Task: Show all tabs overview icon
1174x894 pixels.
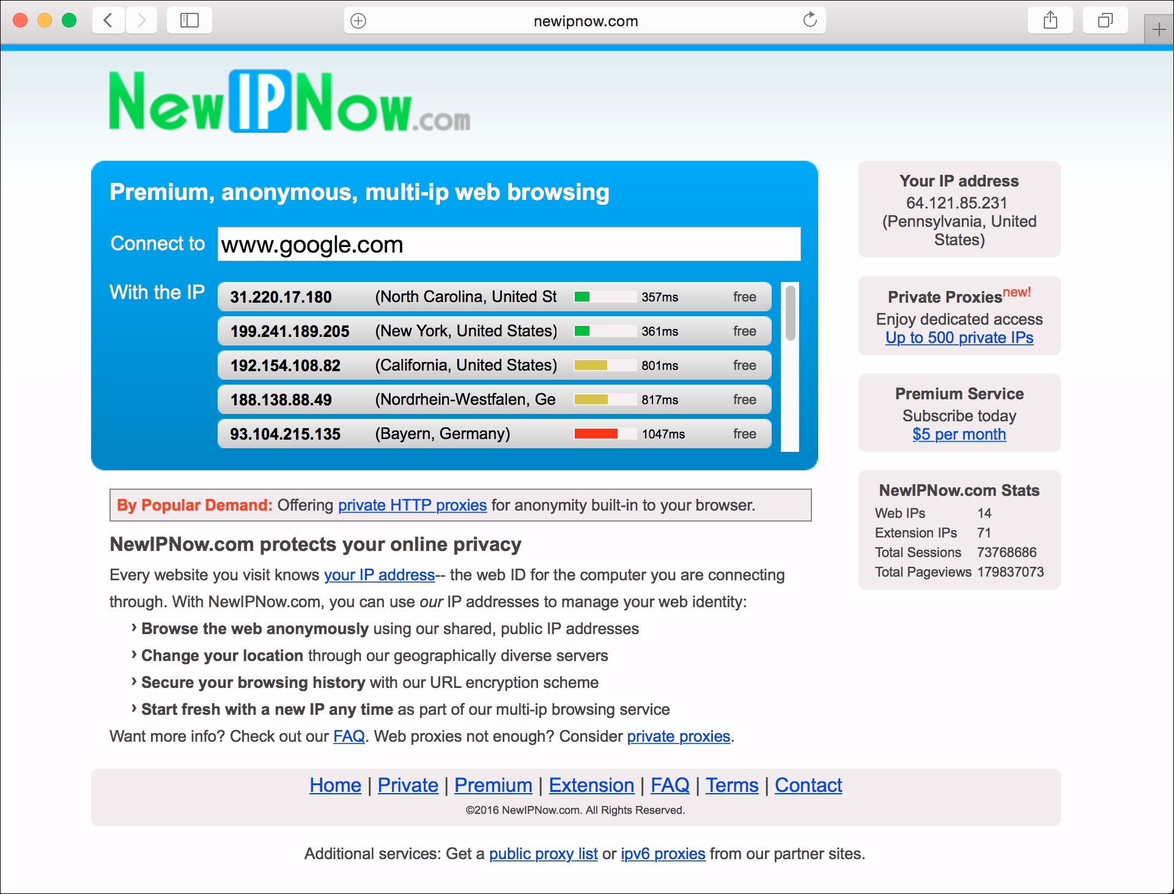Action: tap(1105, 21)
